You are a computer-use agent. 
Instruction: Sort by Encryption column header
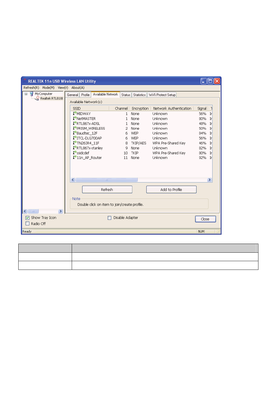click(140, 108)
